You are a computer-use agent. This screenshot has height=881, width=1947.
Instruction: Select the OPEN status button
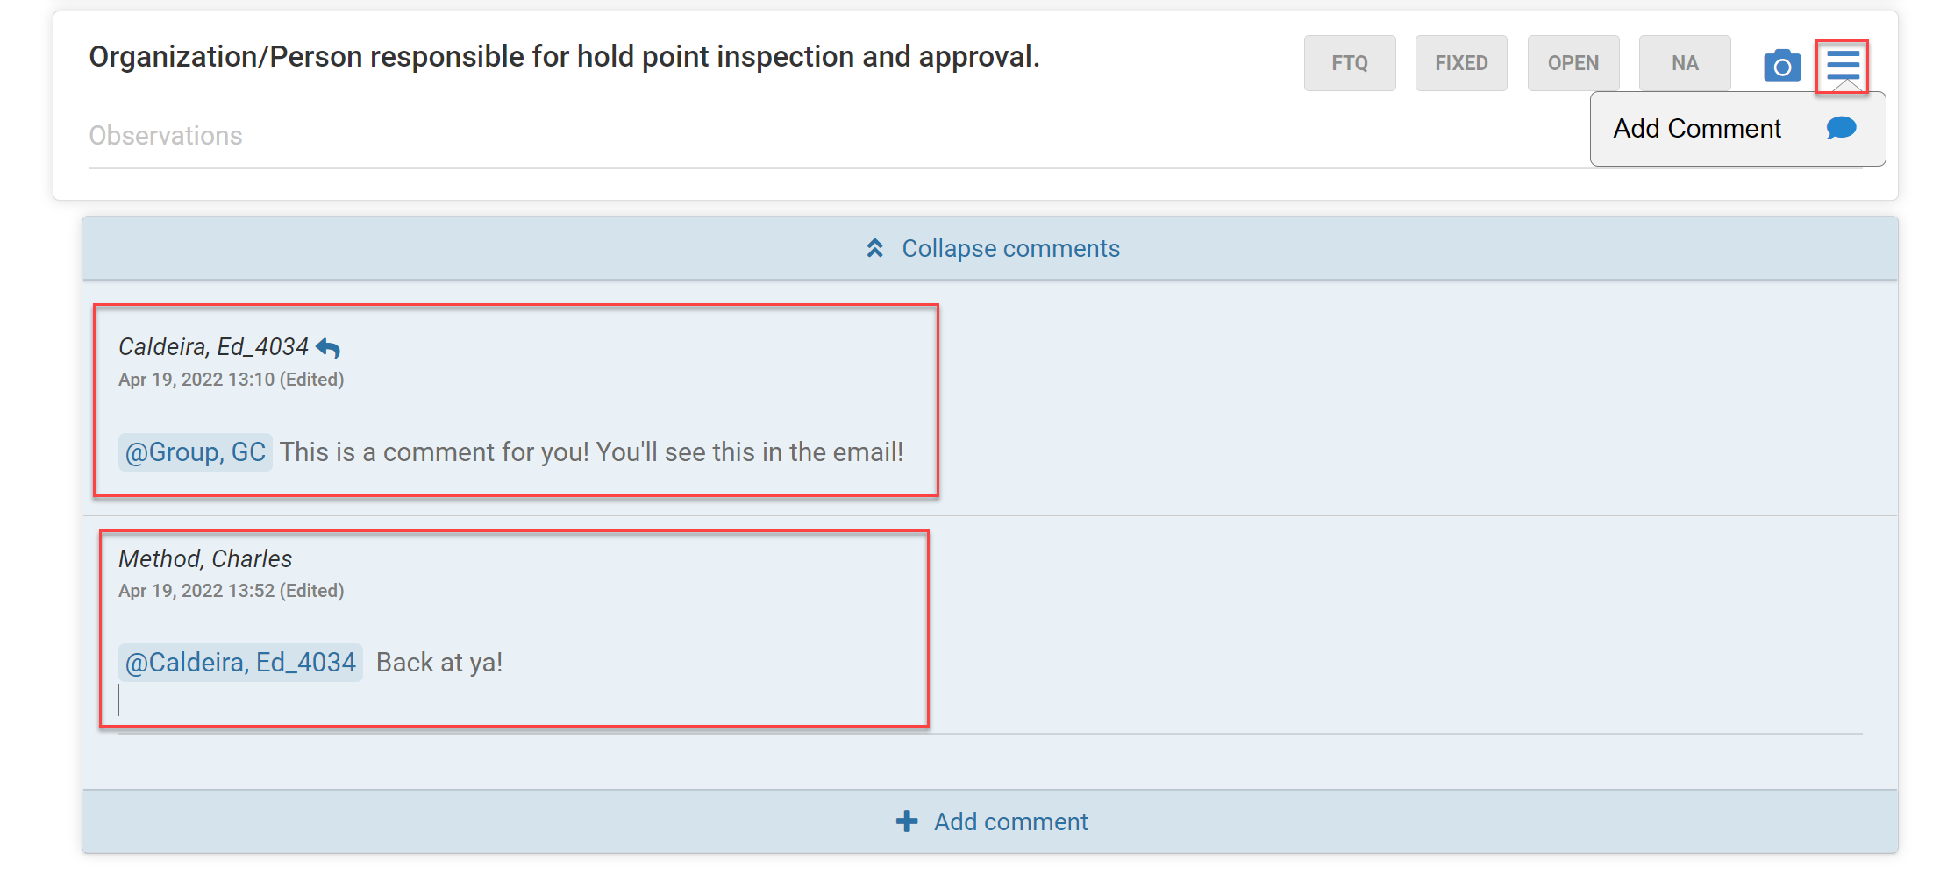(1573, 63)
